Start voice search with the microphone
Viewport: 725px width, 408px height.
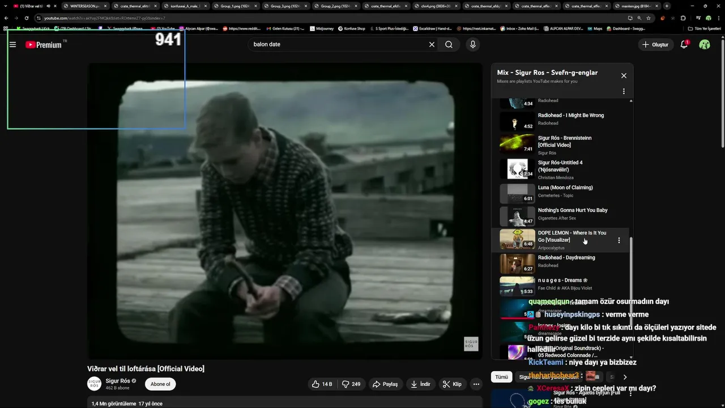point(472,44)
